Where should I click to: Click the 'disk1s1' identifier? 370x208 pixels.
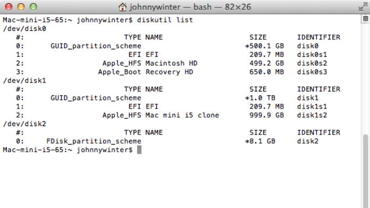pos(312,106)
